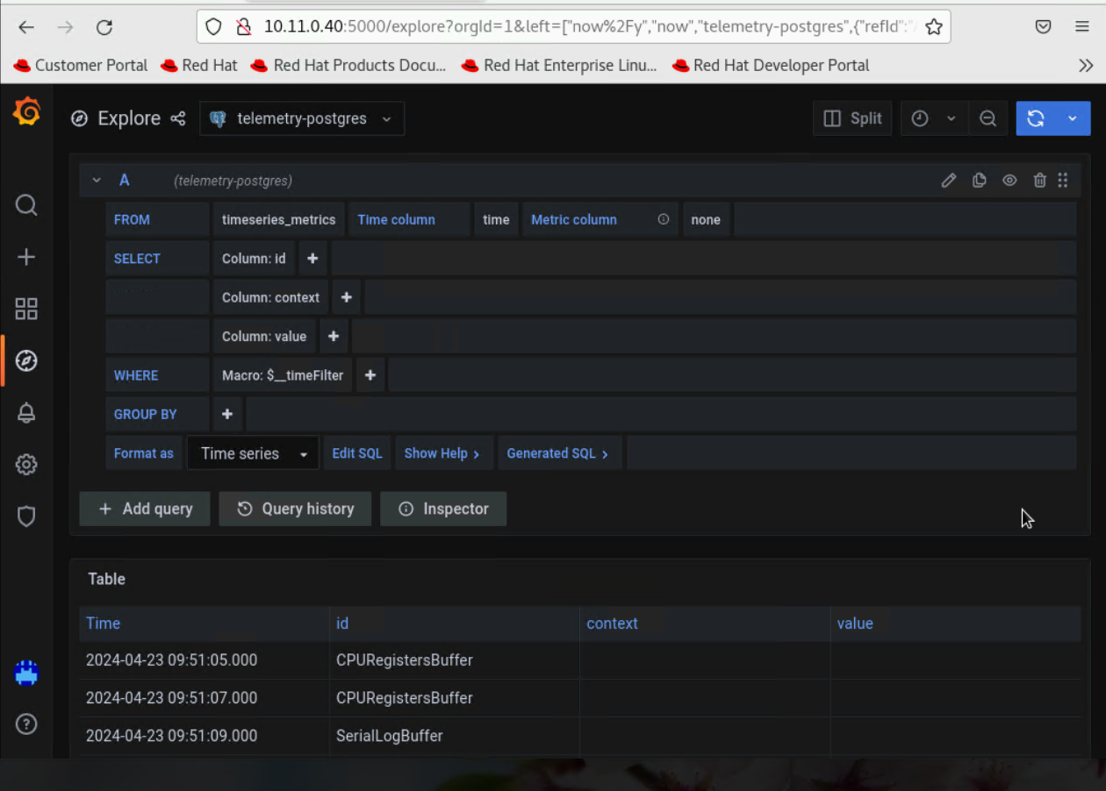This screenshot has width=1106, height=791.
Task: Open Customer Portal bookmark
Action: [x=81, y=66]
